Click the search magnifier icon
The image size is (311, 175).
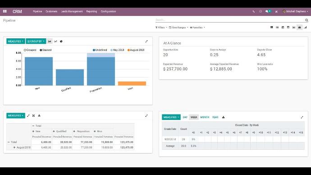pyautogui.click(x=306, y=20)
